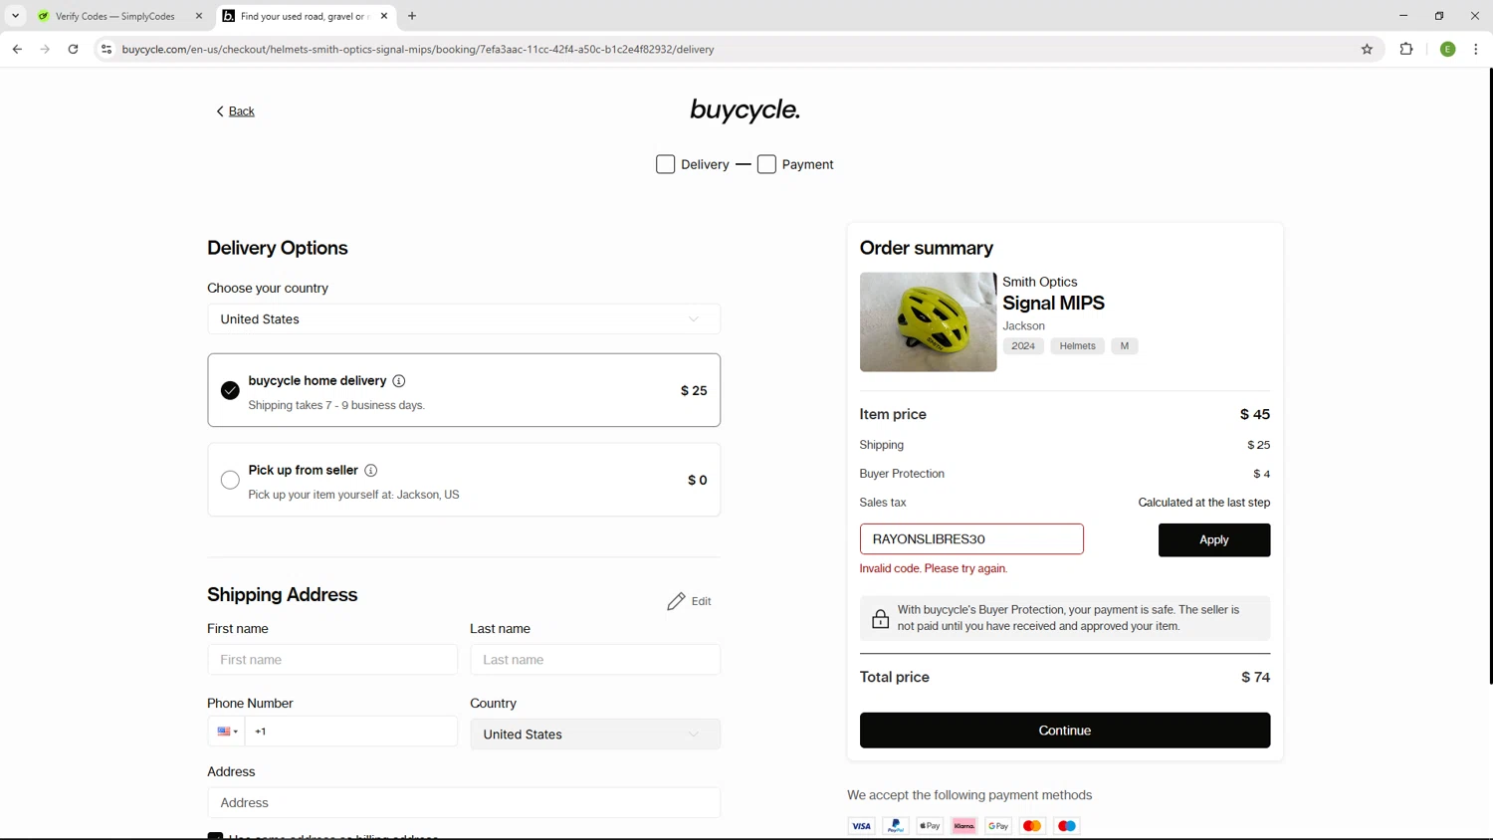The height and width of the screenshot is (840, 1493).
Task: Open the Chrome profile avatar
Action: (1448, 49)
